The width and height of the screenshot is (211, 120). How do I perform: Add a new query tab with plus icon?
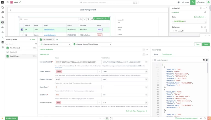57,39
